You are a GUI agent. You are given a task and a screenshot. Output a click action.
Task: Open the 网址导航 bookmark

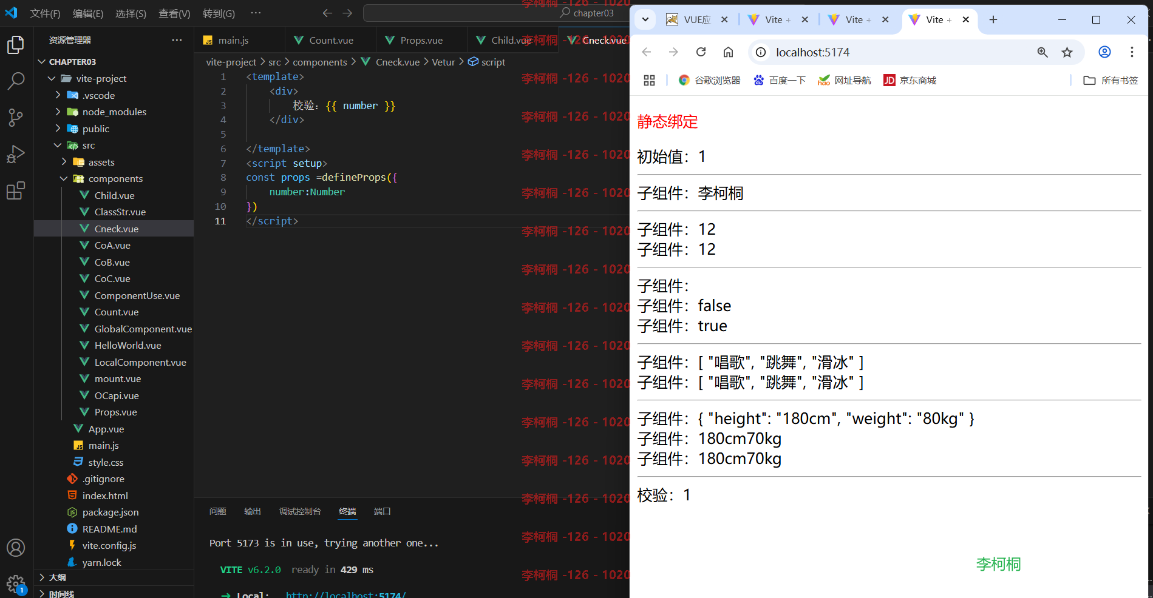tap(845, 80)
